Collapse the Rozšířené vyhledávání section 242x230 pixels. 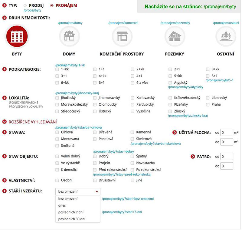(5, 122)
